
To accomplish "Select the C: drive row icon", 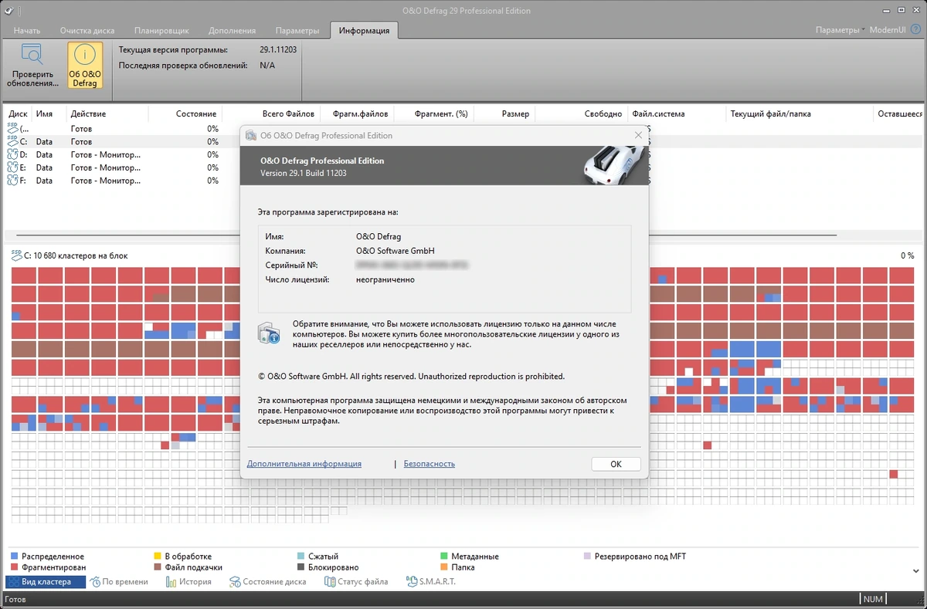I will (12, 141).
